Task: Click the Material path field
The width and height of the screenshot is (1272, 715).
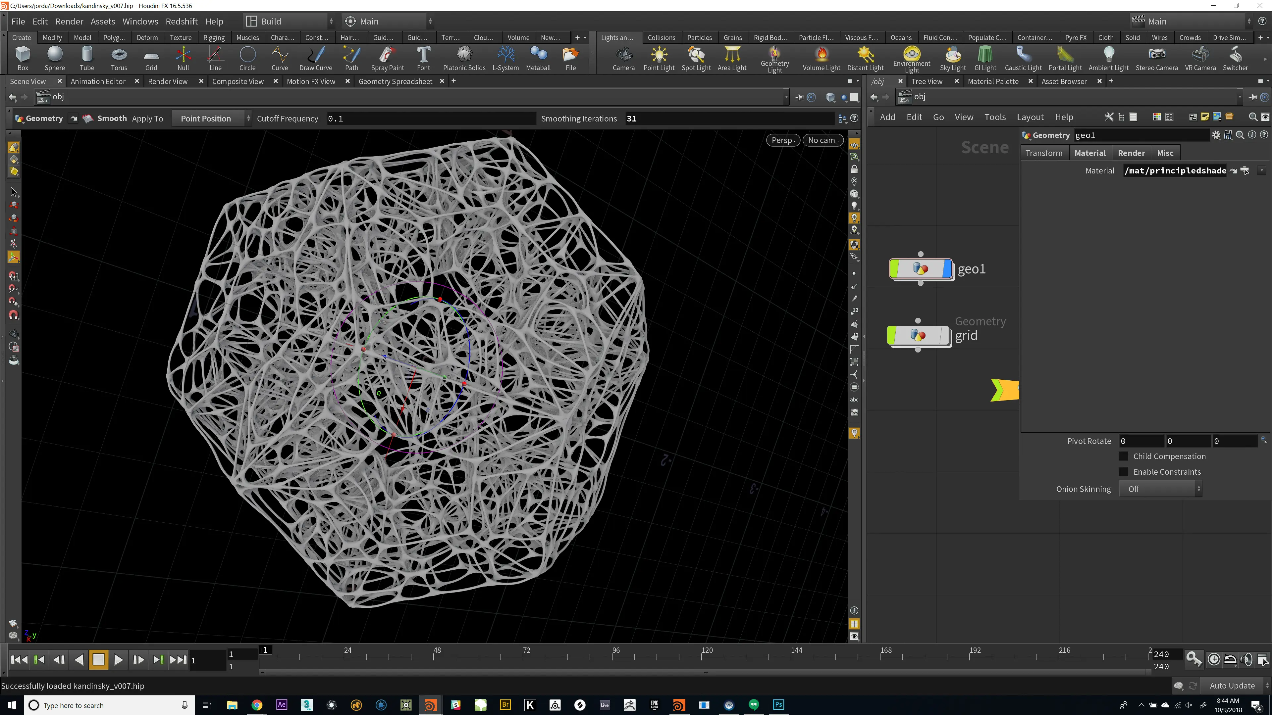Action: pyautogui.click(x=1175, y=170)
